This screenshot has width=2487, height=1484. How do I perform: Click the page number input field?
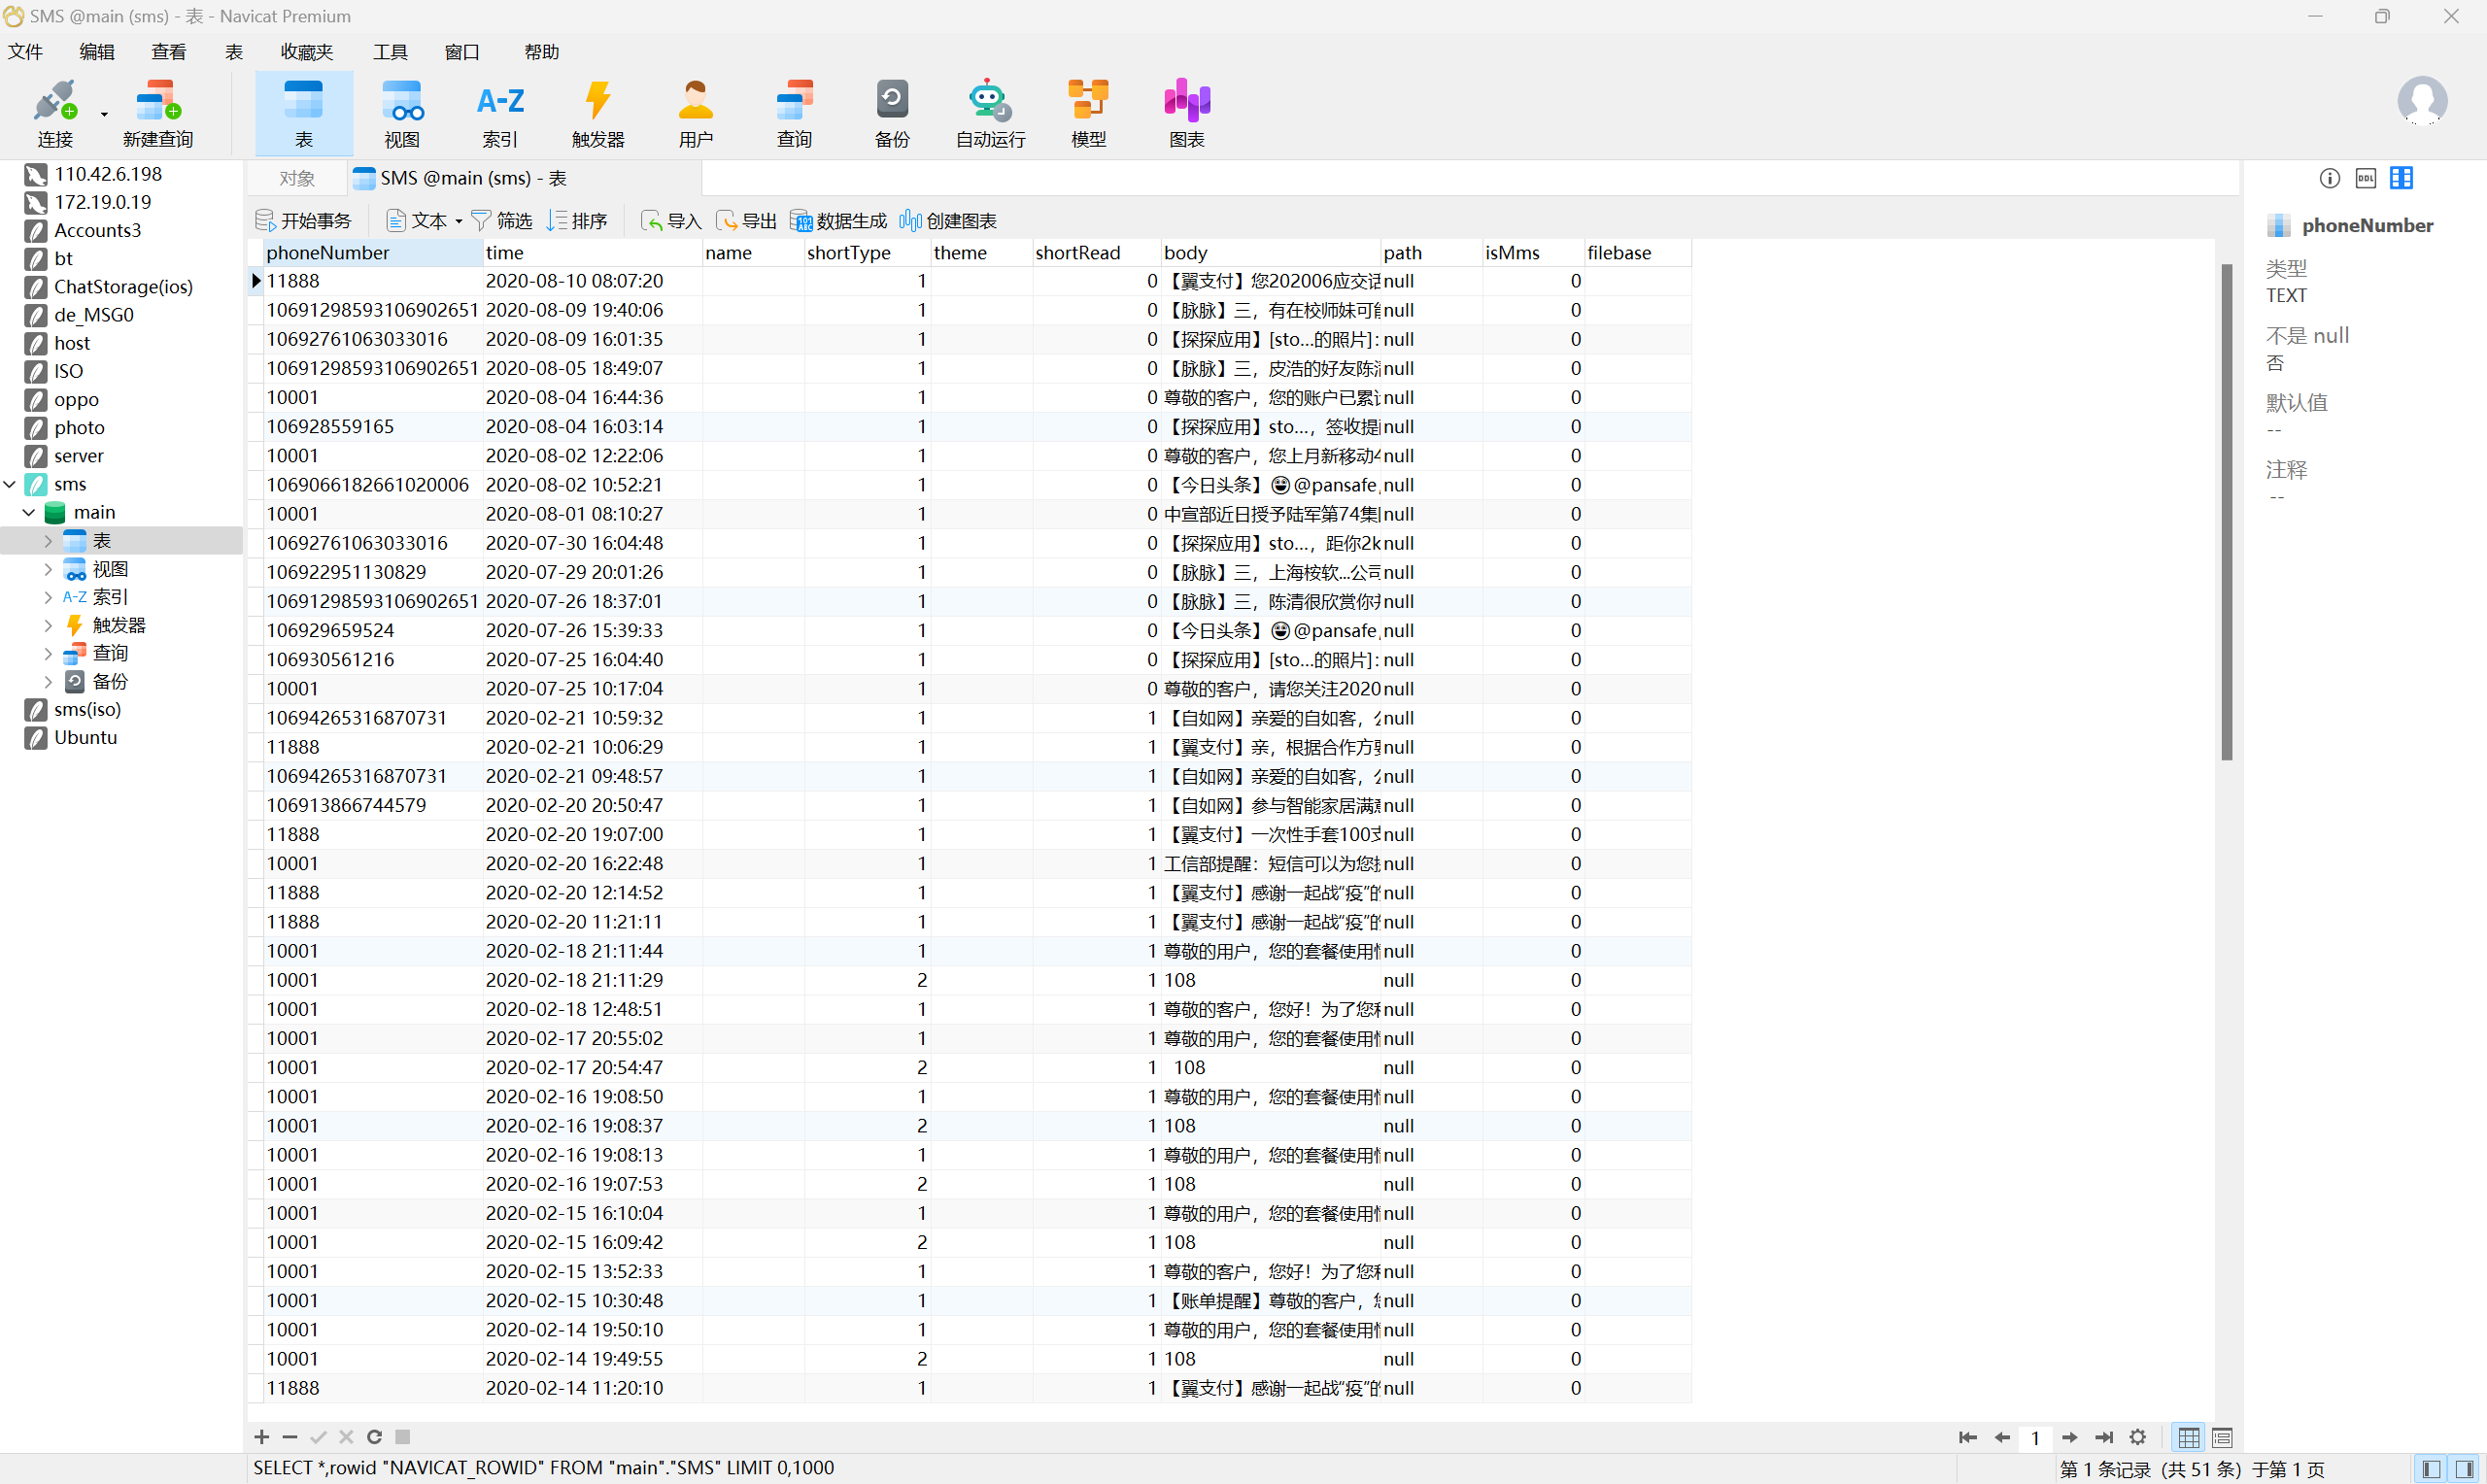coord(2035,1438)
